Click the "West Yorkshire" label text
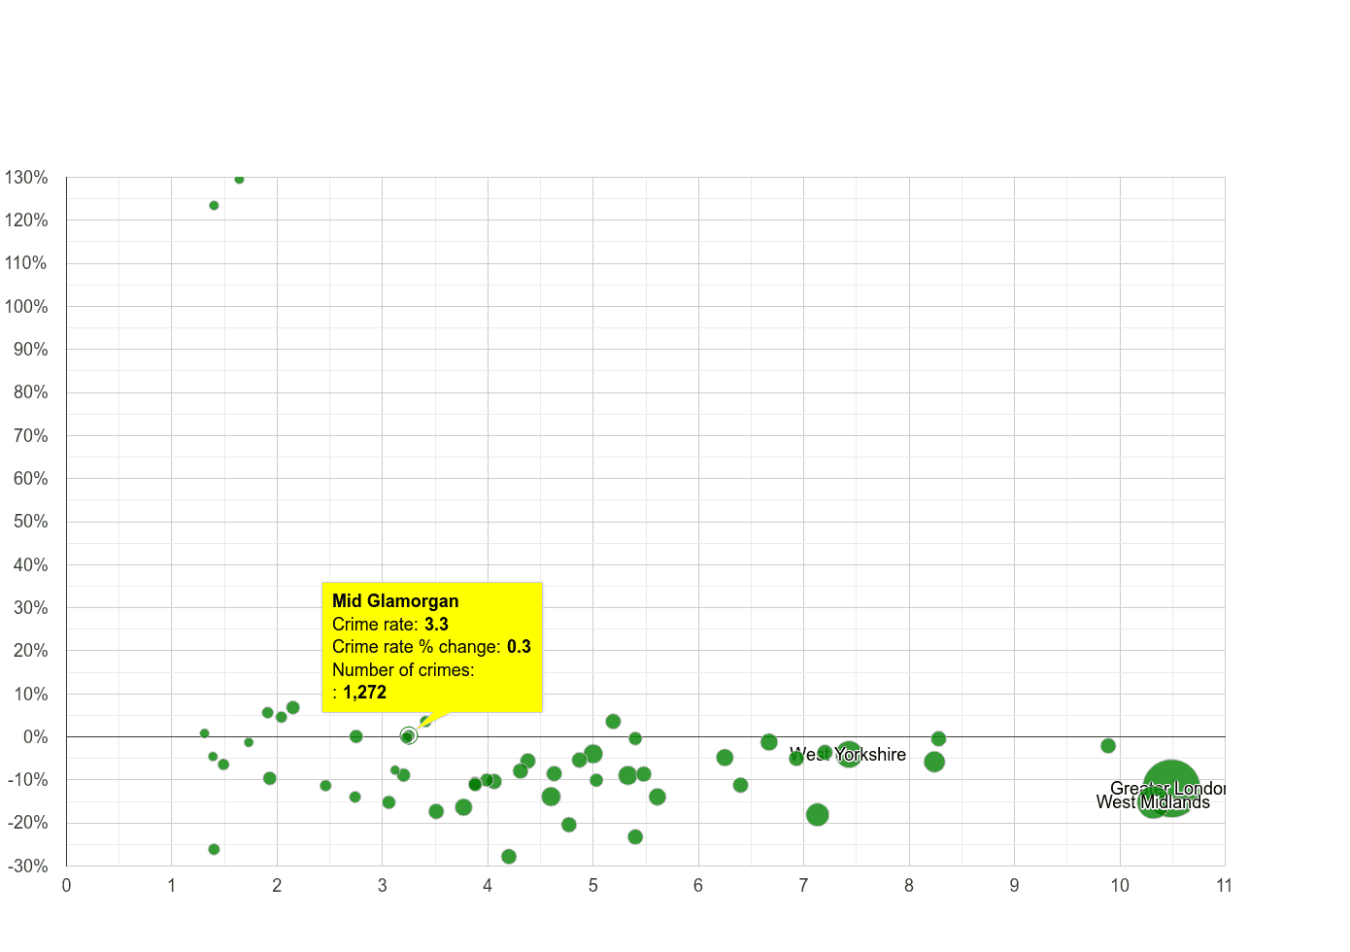 [x=848, y=755]
